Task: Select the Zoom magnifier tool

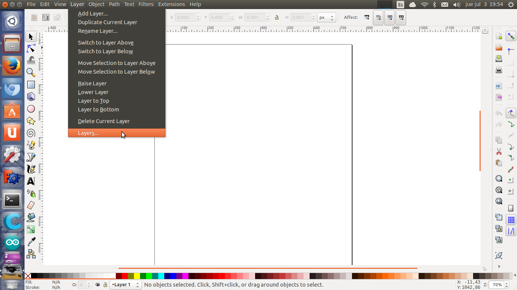Action: 31,72
